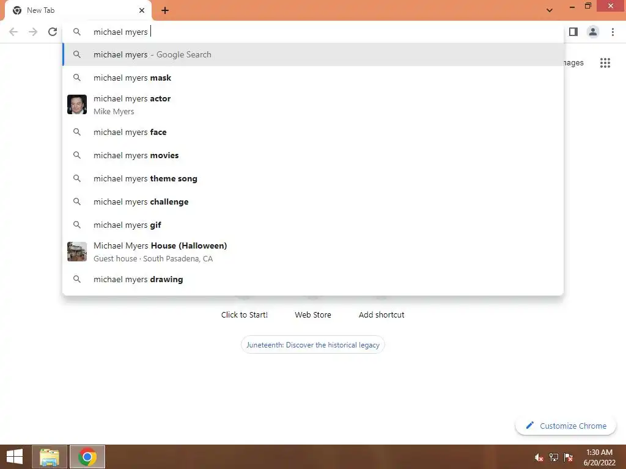This screenshot has width=626, height=469.
Task: Close the New Tab tab
Action: [x=142, y=10]
